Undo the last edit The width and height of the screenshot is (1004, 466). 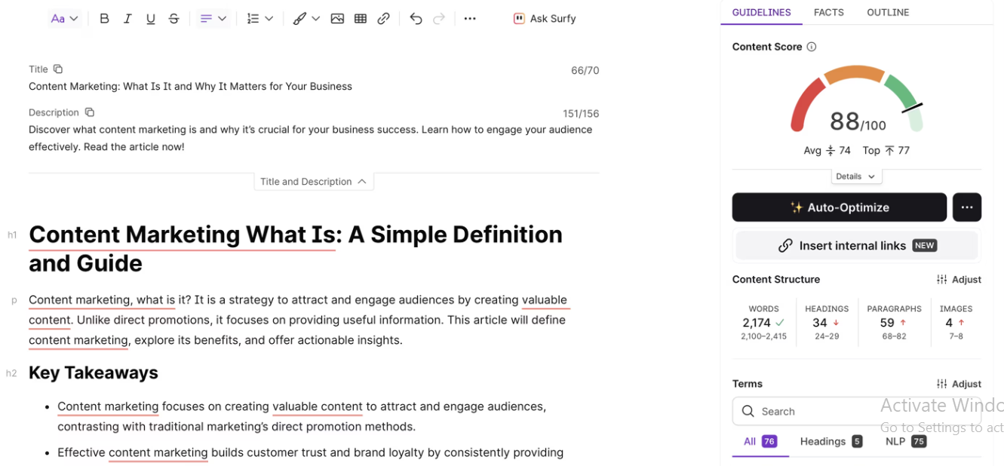(416, 18)
